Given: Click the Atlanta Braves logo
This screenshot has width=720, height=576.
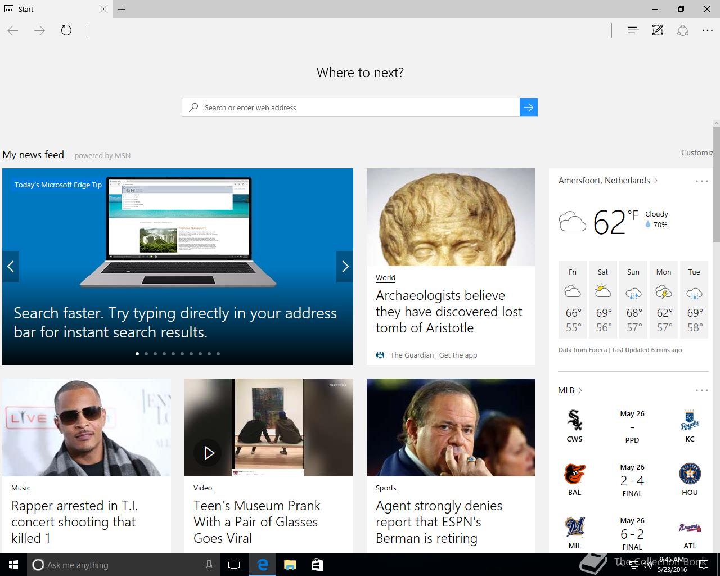Looking at the screenshot, I should point(690,528).
